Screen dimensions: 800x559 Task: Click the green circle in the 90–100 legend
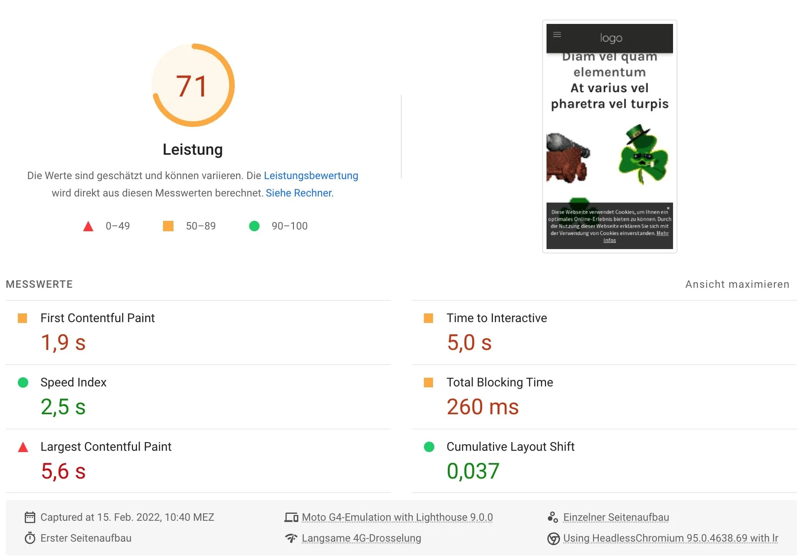[x=254, y=226]
